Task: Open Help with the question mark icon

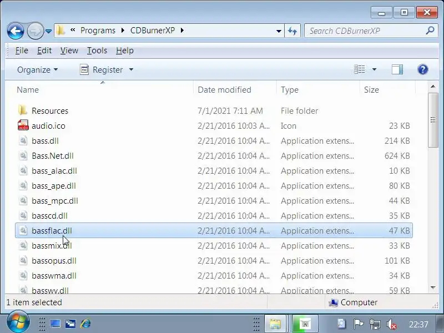Action: (423, 69)
